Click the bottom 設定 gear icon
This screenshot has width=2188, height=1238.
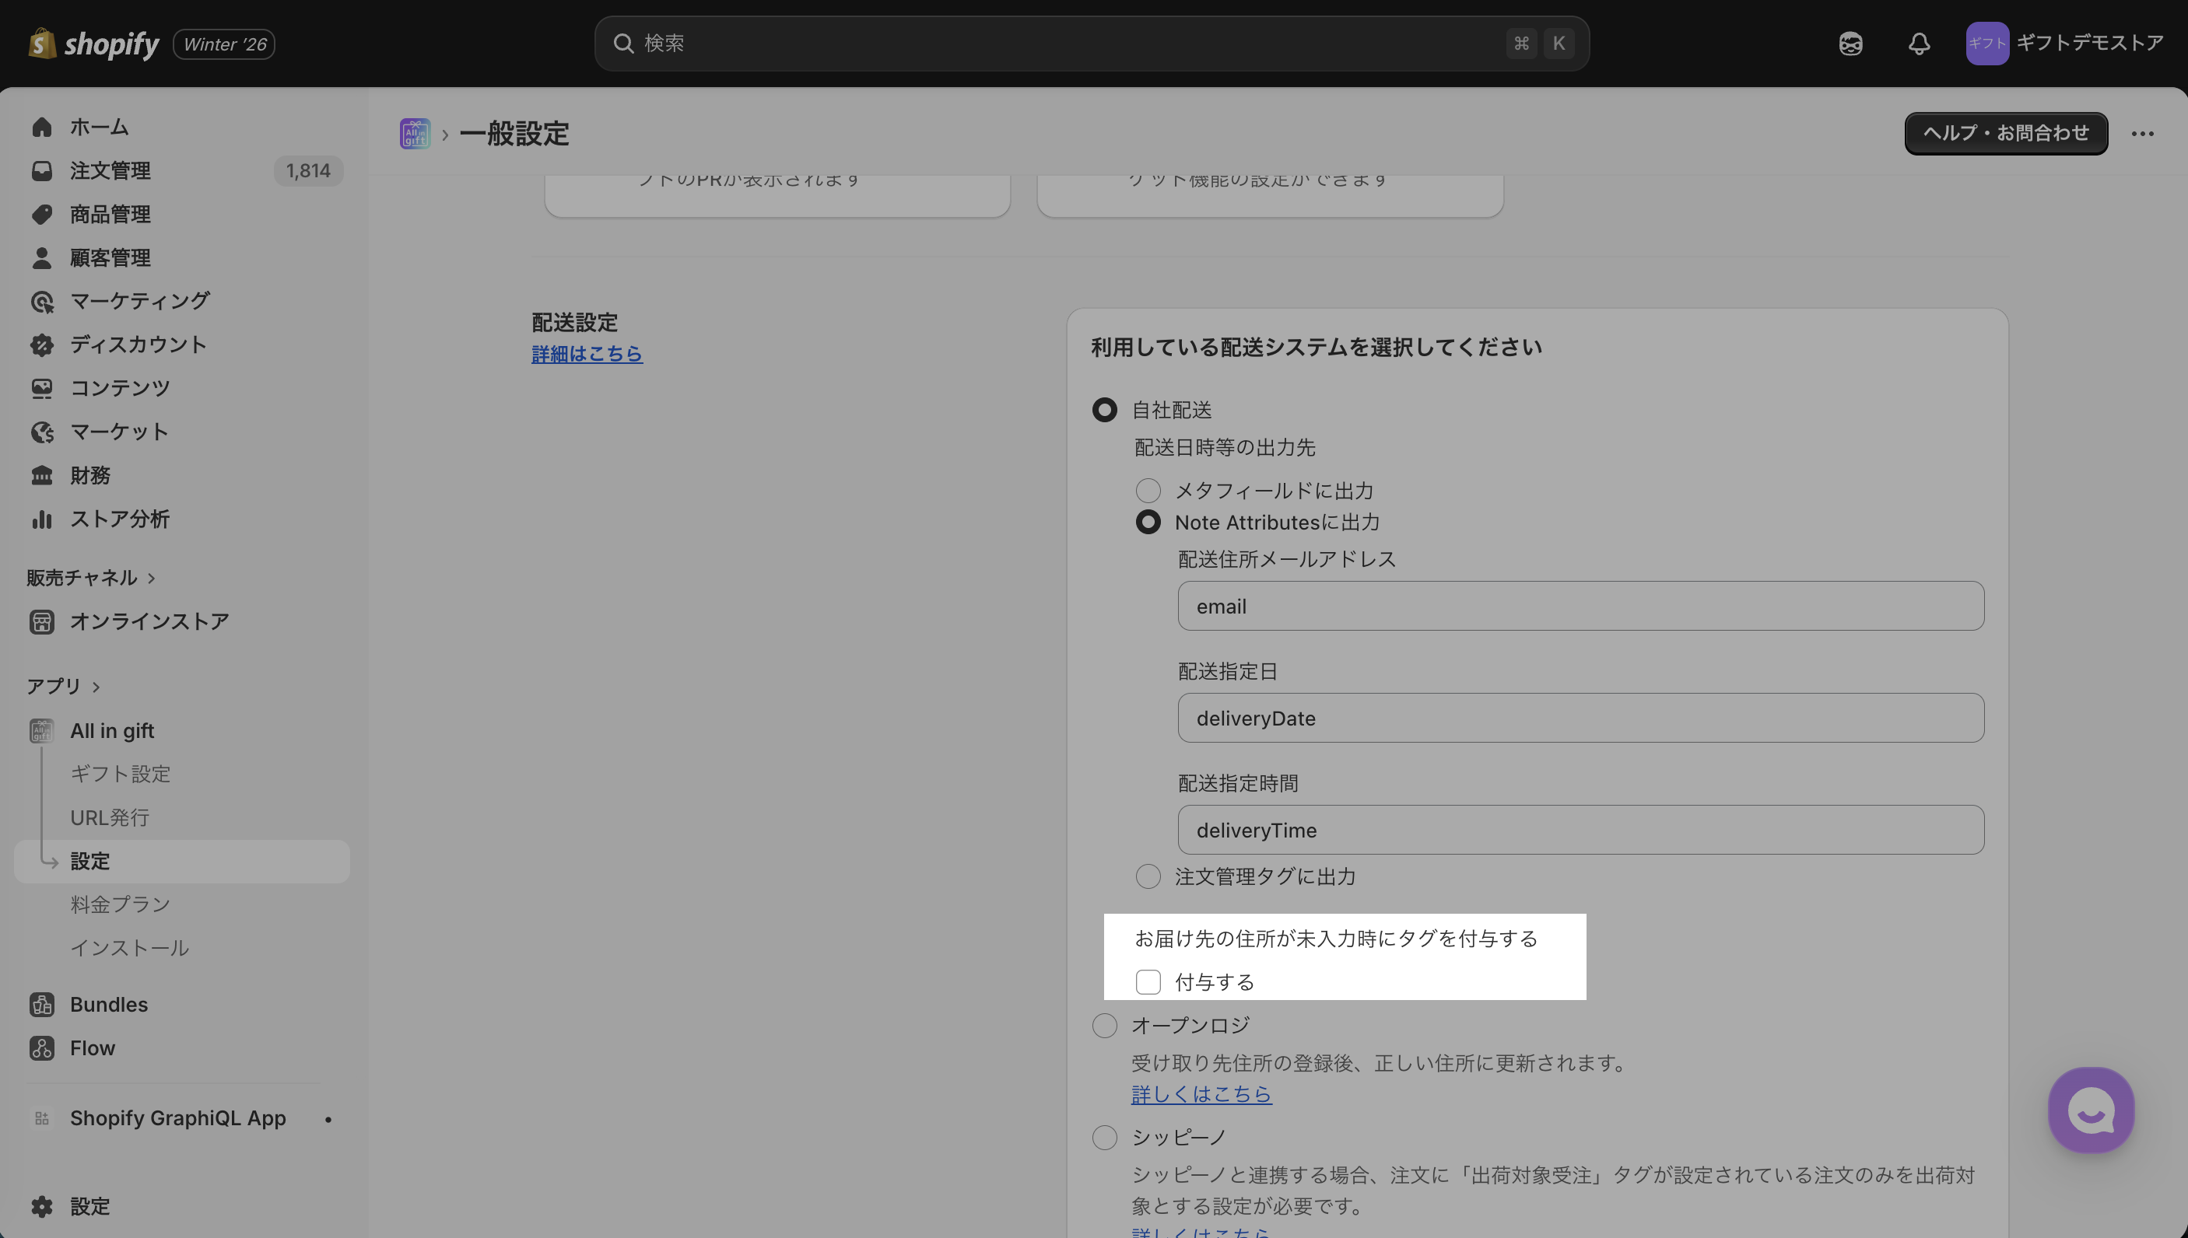42,1207
